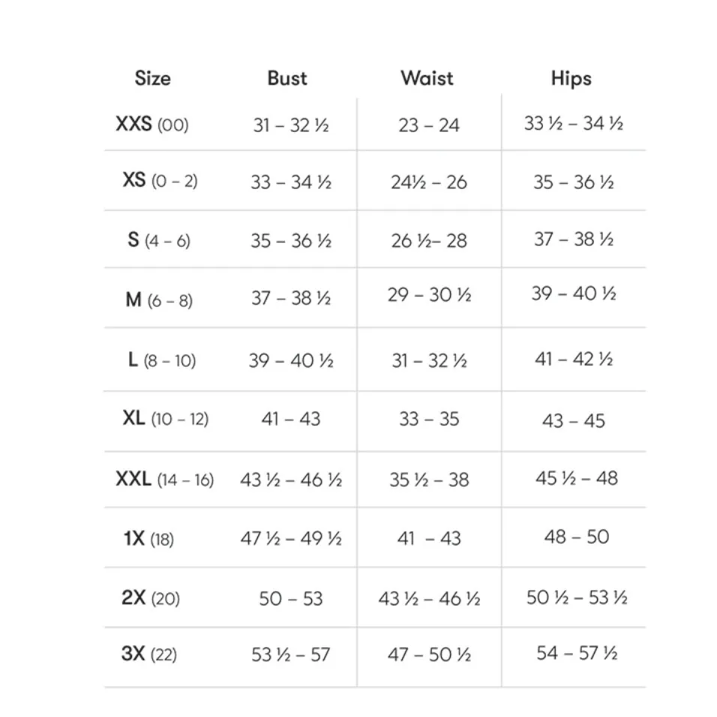The image size is (717, 717).
Task: Click the 3X hips value 54 – 57 ½
Action: pos(576,653)
